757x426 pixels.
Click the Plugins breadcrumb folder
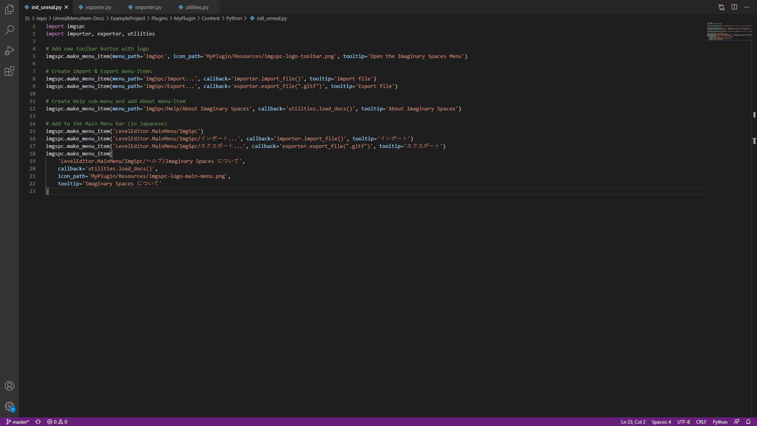[x=159, y=18]
